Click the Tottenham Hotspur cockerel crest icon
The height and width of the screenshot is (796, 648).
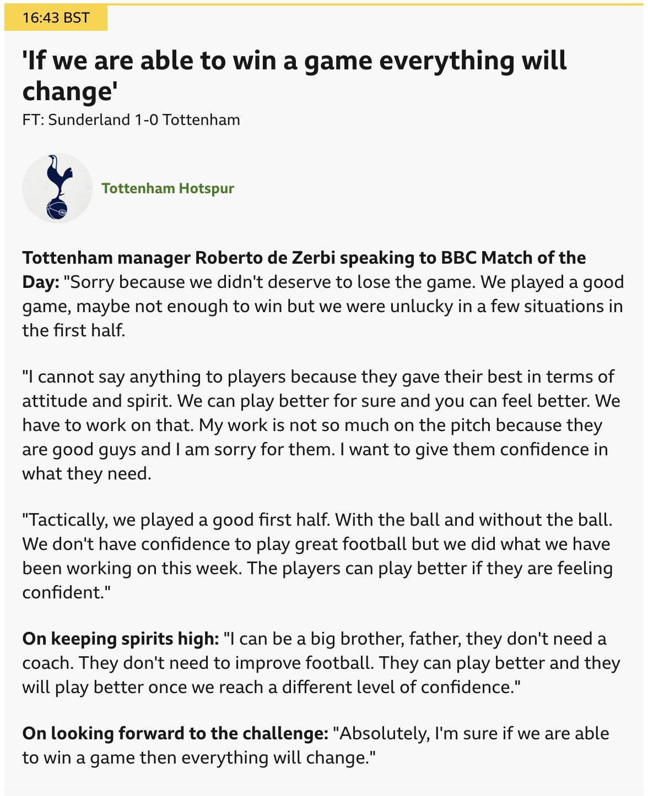coord(57,188)
